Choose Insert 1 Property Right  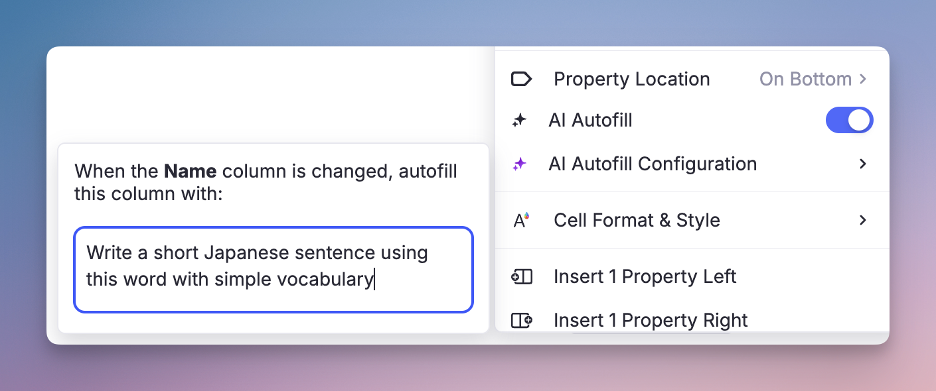point(651,321)
